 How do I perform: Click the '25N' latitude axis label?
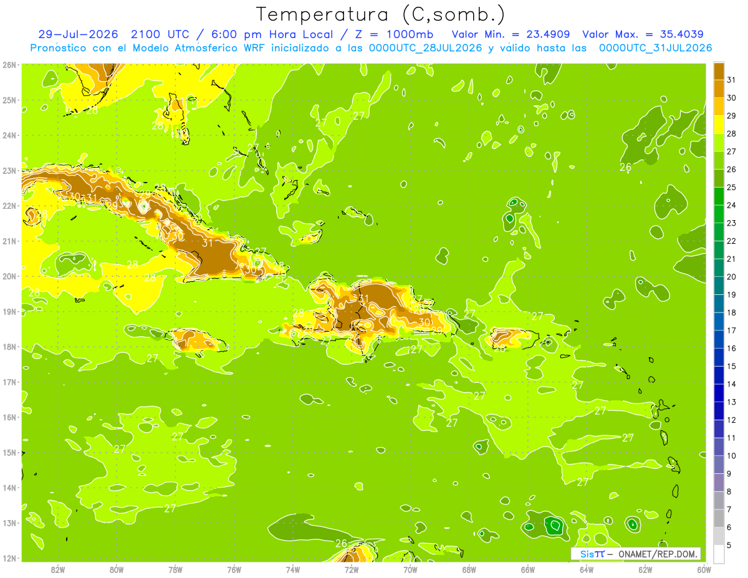[x=9, y=100]
